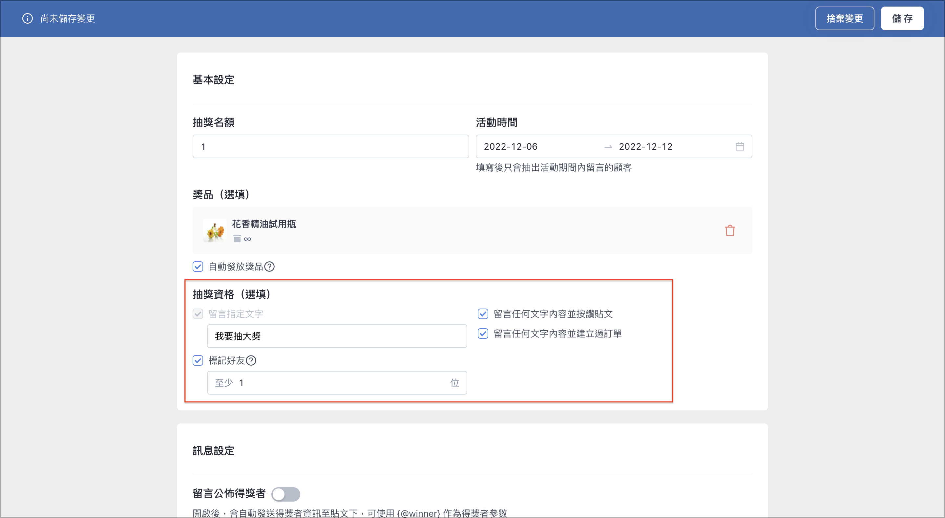945x518 pixels.
Task: Uncheck 標記好友 checkbox
Action: 198,360
